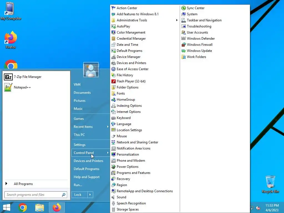
Task: Open Documents from Start menu
Action: (x=82, y=93)
